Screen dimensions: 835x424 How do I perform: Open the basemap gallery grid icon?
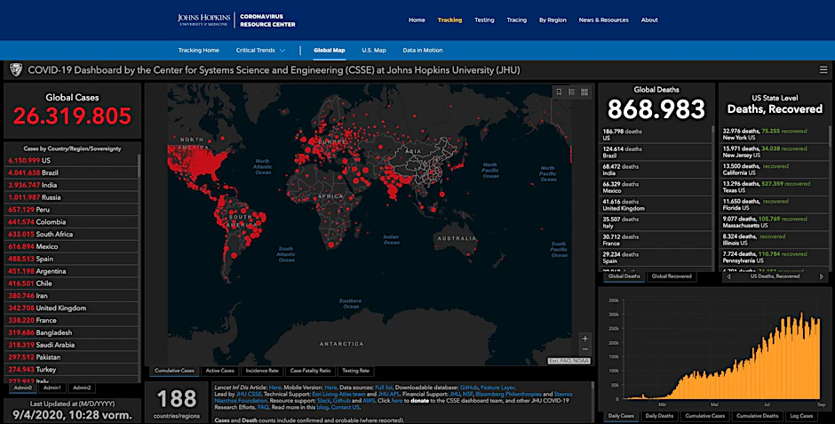click(x=584, y=92)
